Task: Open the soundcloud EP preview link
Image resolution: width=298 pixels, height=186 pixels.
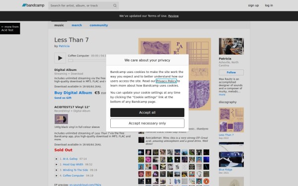Action: click(x=85, y=185)
